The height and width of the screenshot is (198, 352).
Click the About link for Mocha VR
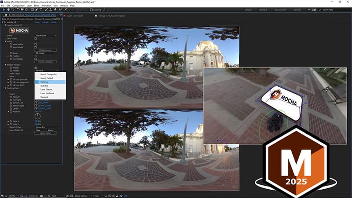coord(54,22)
